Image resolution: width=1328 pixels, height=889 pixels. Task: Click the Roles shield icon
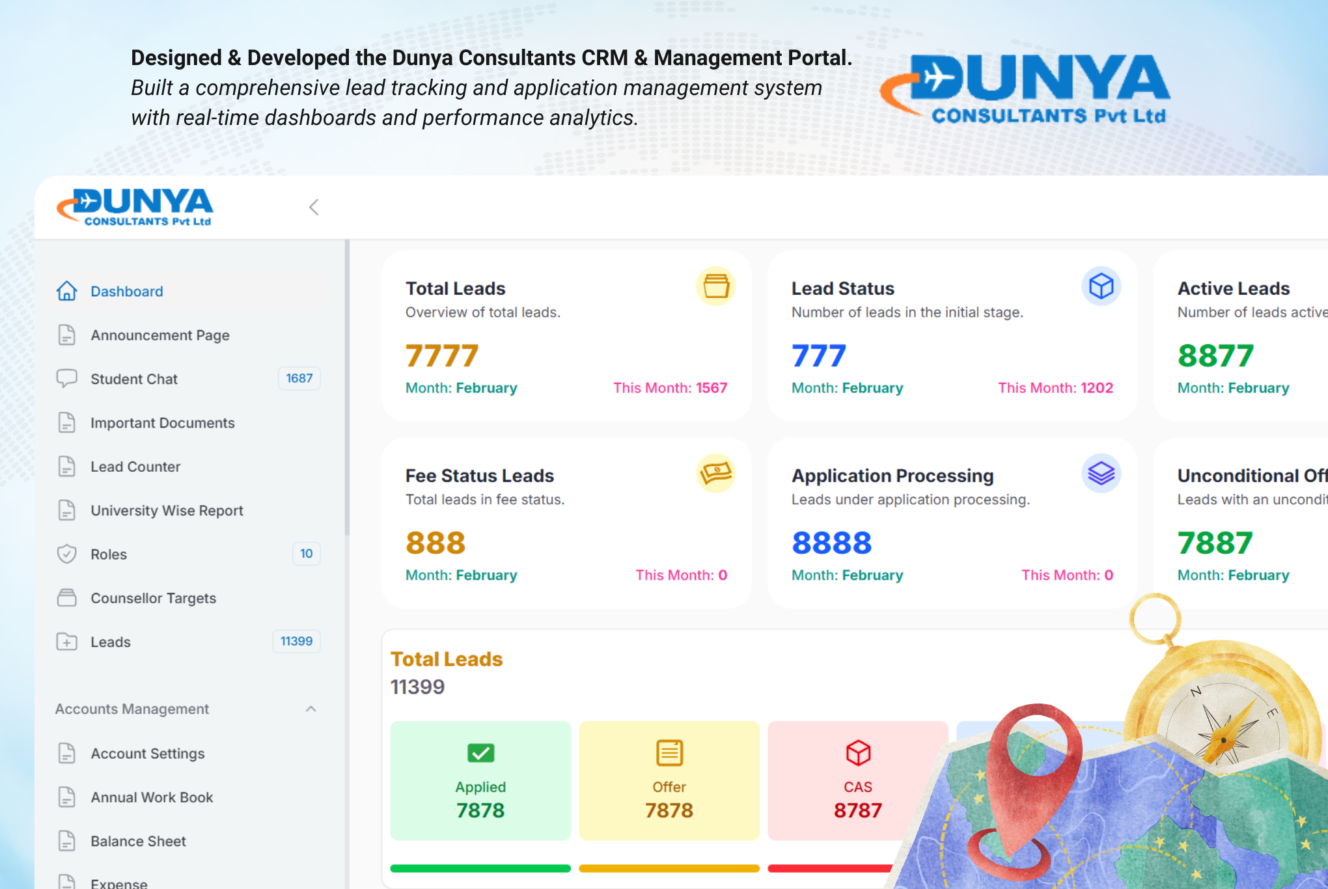(x=66, y=554)
